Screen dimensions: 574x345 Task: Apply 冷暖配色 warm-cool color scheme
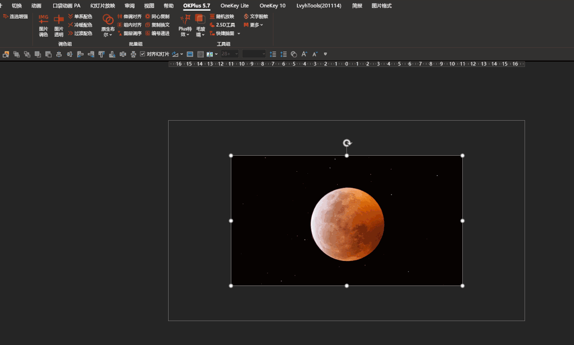click(80, 25)
